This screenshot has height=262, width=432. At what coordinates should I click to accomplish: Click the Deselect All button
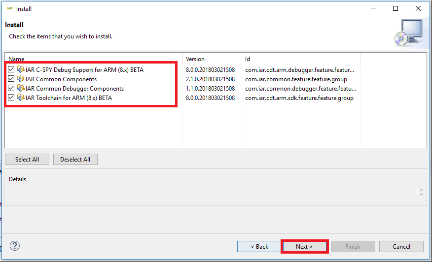[75, 160]
